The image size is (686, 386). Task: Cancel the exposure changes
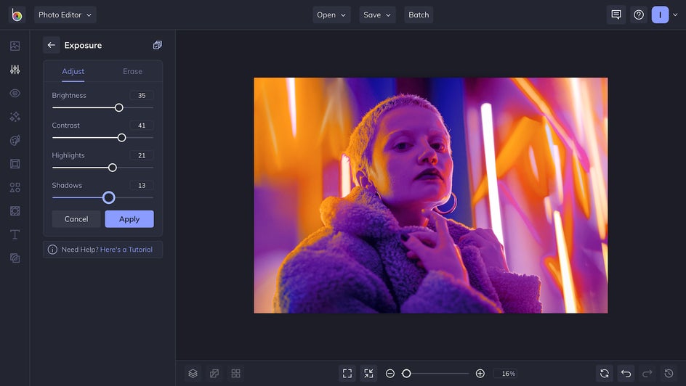(x=76, y=219)
